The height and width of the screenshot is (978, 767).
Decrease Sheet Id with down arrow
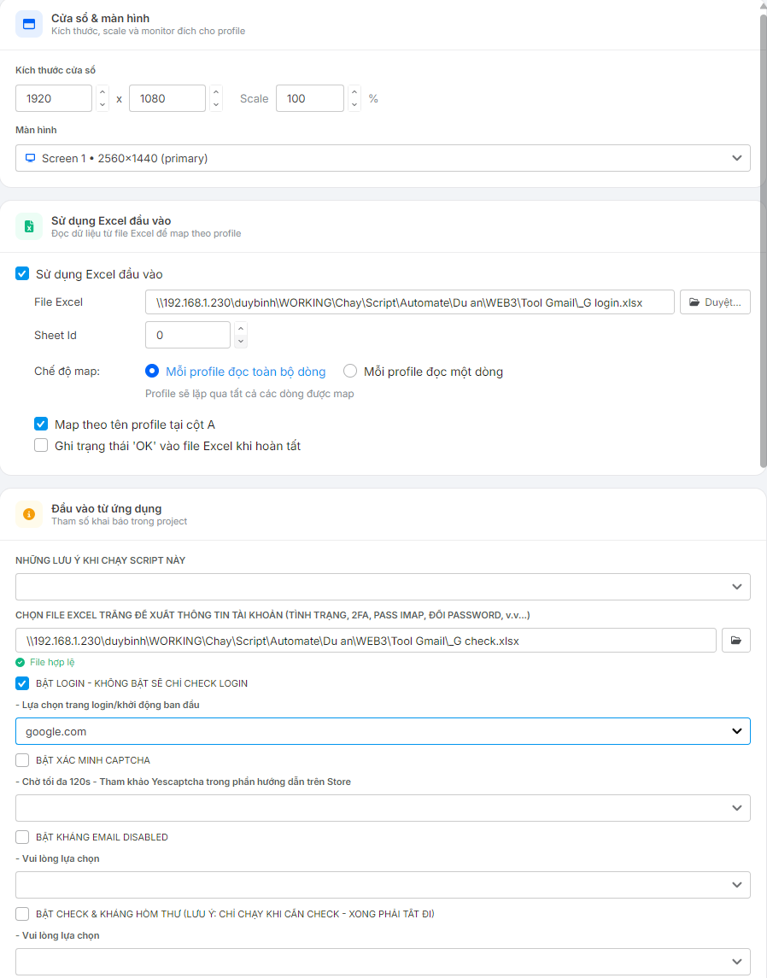241,341
